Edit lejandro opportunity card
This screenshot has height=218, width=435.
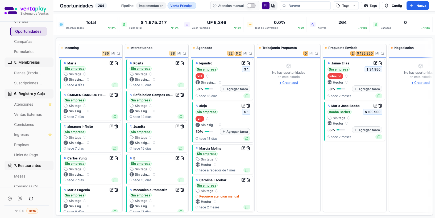[243, 63]
